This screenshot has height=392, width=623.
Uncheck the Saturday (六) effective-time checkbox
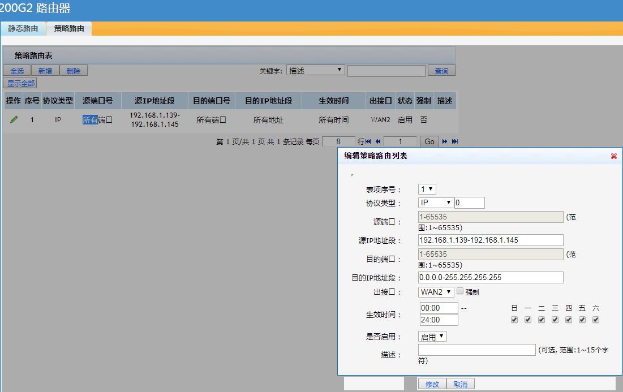(595, 320)
